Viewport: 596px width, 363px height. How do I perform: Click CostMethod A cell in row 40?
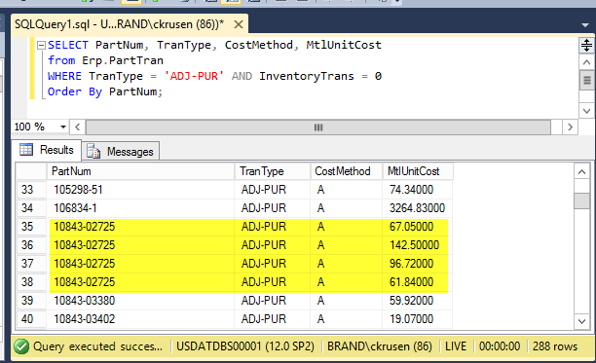[346, 319]
